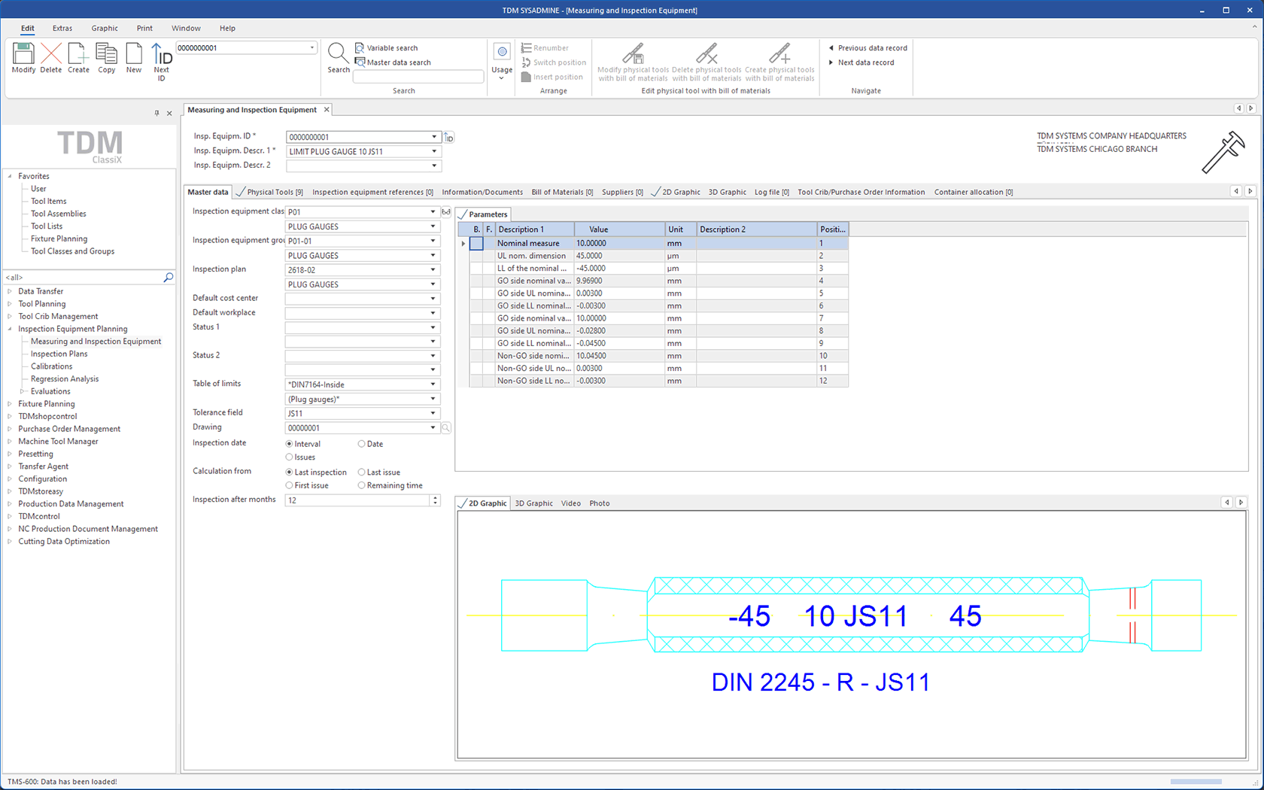Click the Copy record icon
The width and height of the screenshot is (1264, 790).
(107, 53)
